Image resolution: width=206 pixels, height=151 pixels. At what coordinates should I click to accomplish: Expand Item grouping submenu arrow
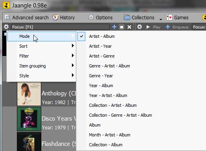[x=73, y=65]
